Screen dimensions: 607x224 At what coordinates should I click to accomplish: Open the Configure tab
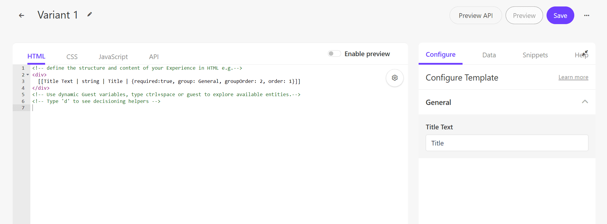point(440,55)
